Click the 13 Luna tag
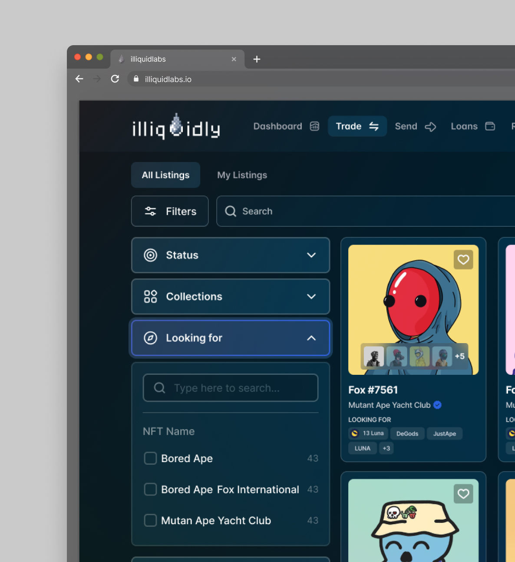 (368, 433)
